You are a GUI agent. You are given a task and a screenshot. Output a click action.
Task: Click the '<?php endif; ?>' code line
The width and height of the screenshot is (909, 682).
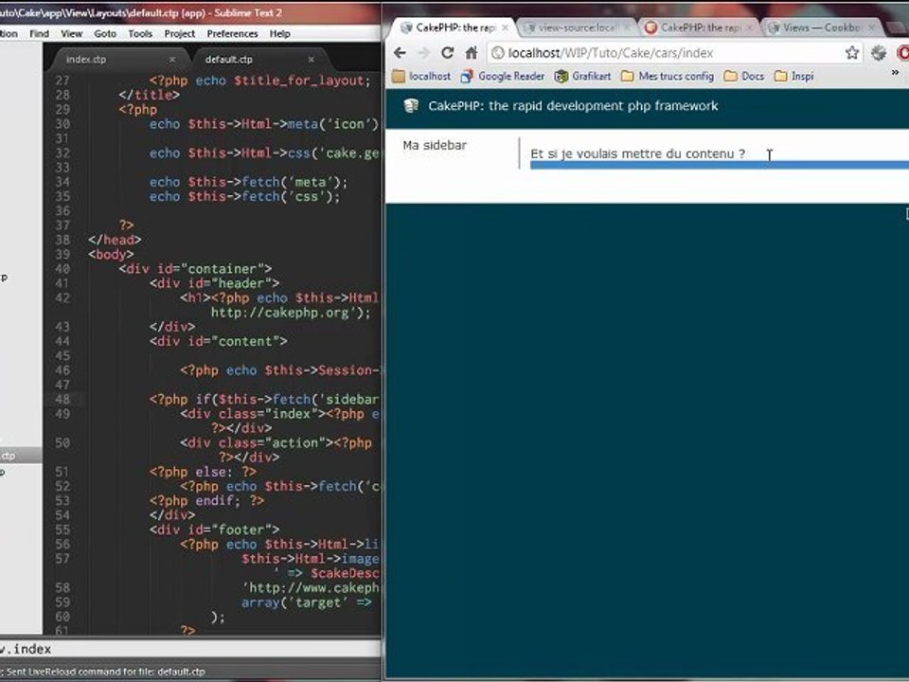point(207,500)
